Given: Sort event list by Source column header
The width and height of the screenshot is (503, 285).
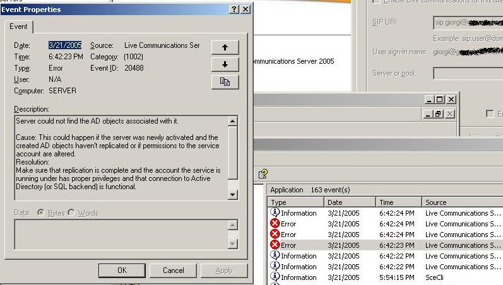Looking at the screenshot, I should point(462,202).
